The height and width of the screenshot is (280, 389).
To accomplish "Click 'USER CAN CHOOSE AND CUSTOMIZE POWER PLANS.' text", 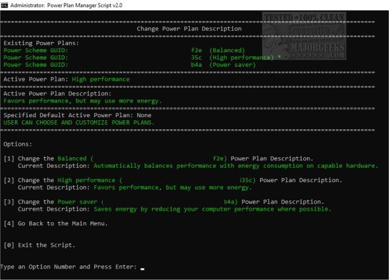I will (79, 123).
